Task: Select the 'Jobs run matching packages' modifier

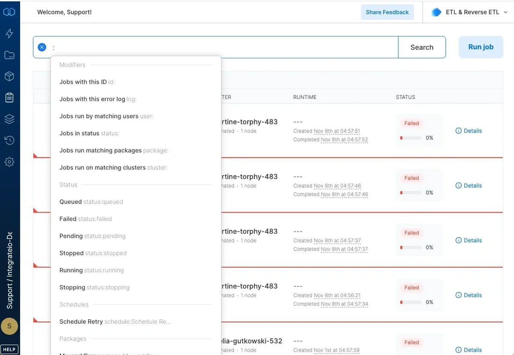Action: click(136, 150)
